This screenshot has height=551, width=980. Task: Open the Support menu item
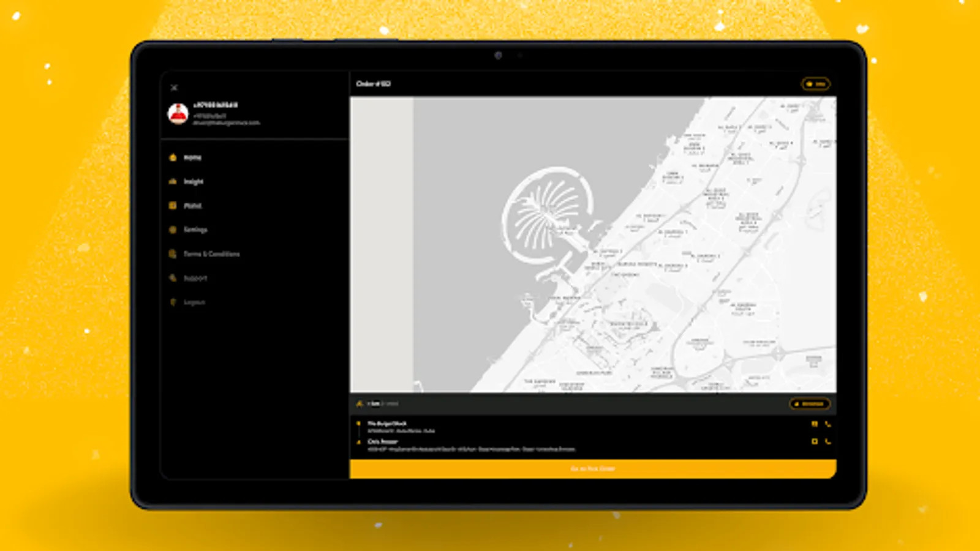click(195, 278)
